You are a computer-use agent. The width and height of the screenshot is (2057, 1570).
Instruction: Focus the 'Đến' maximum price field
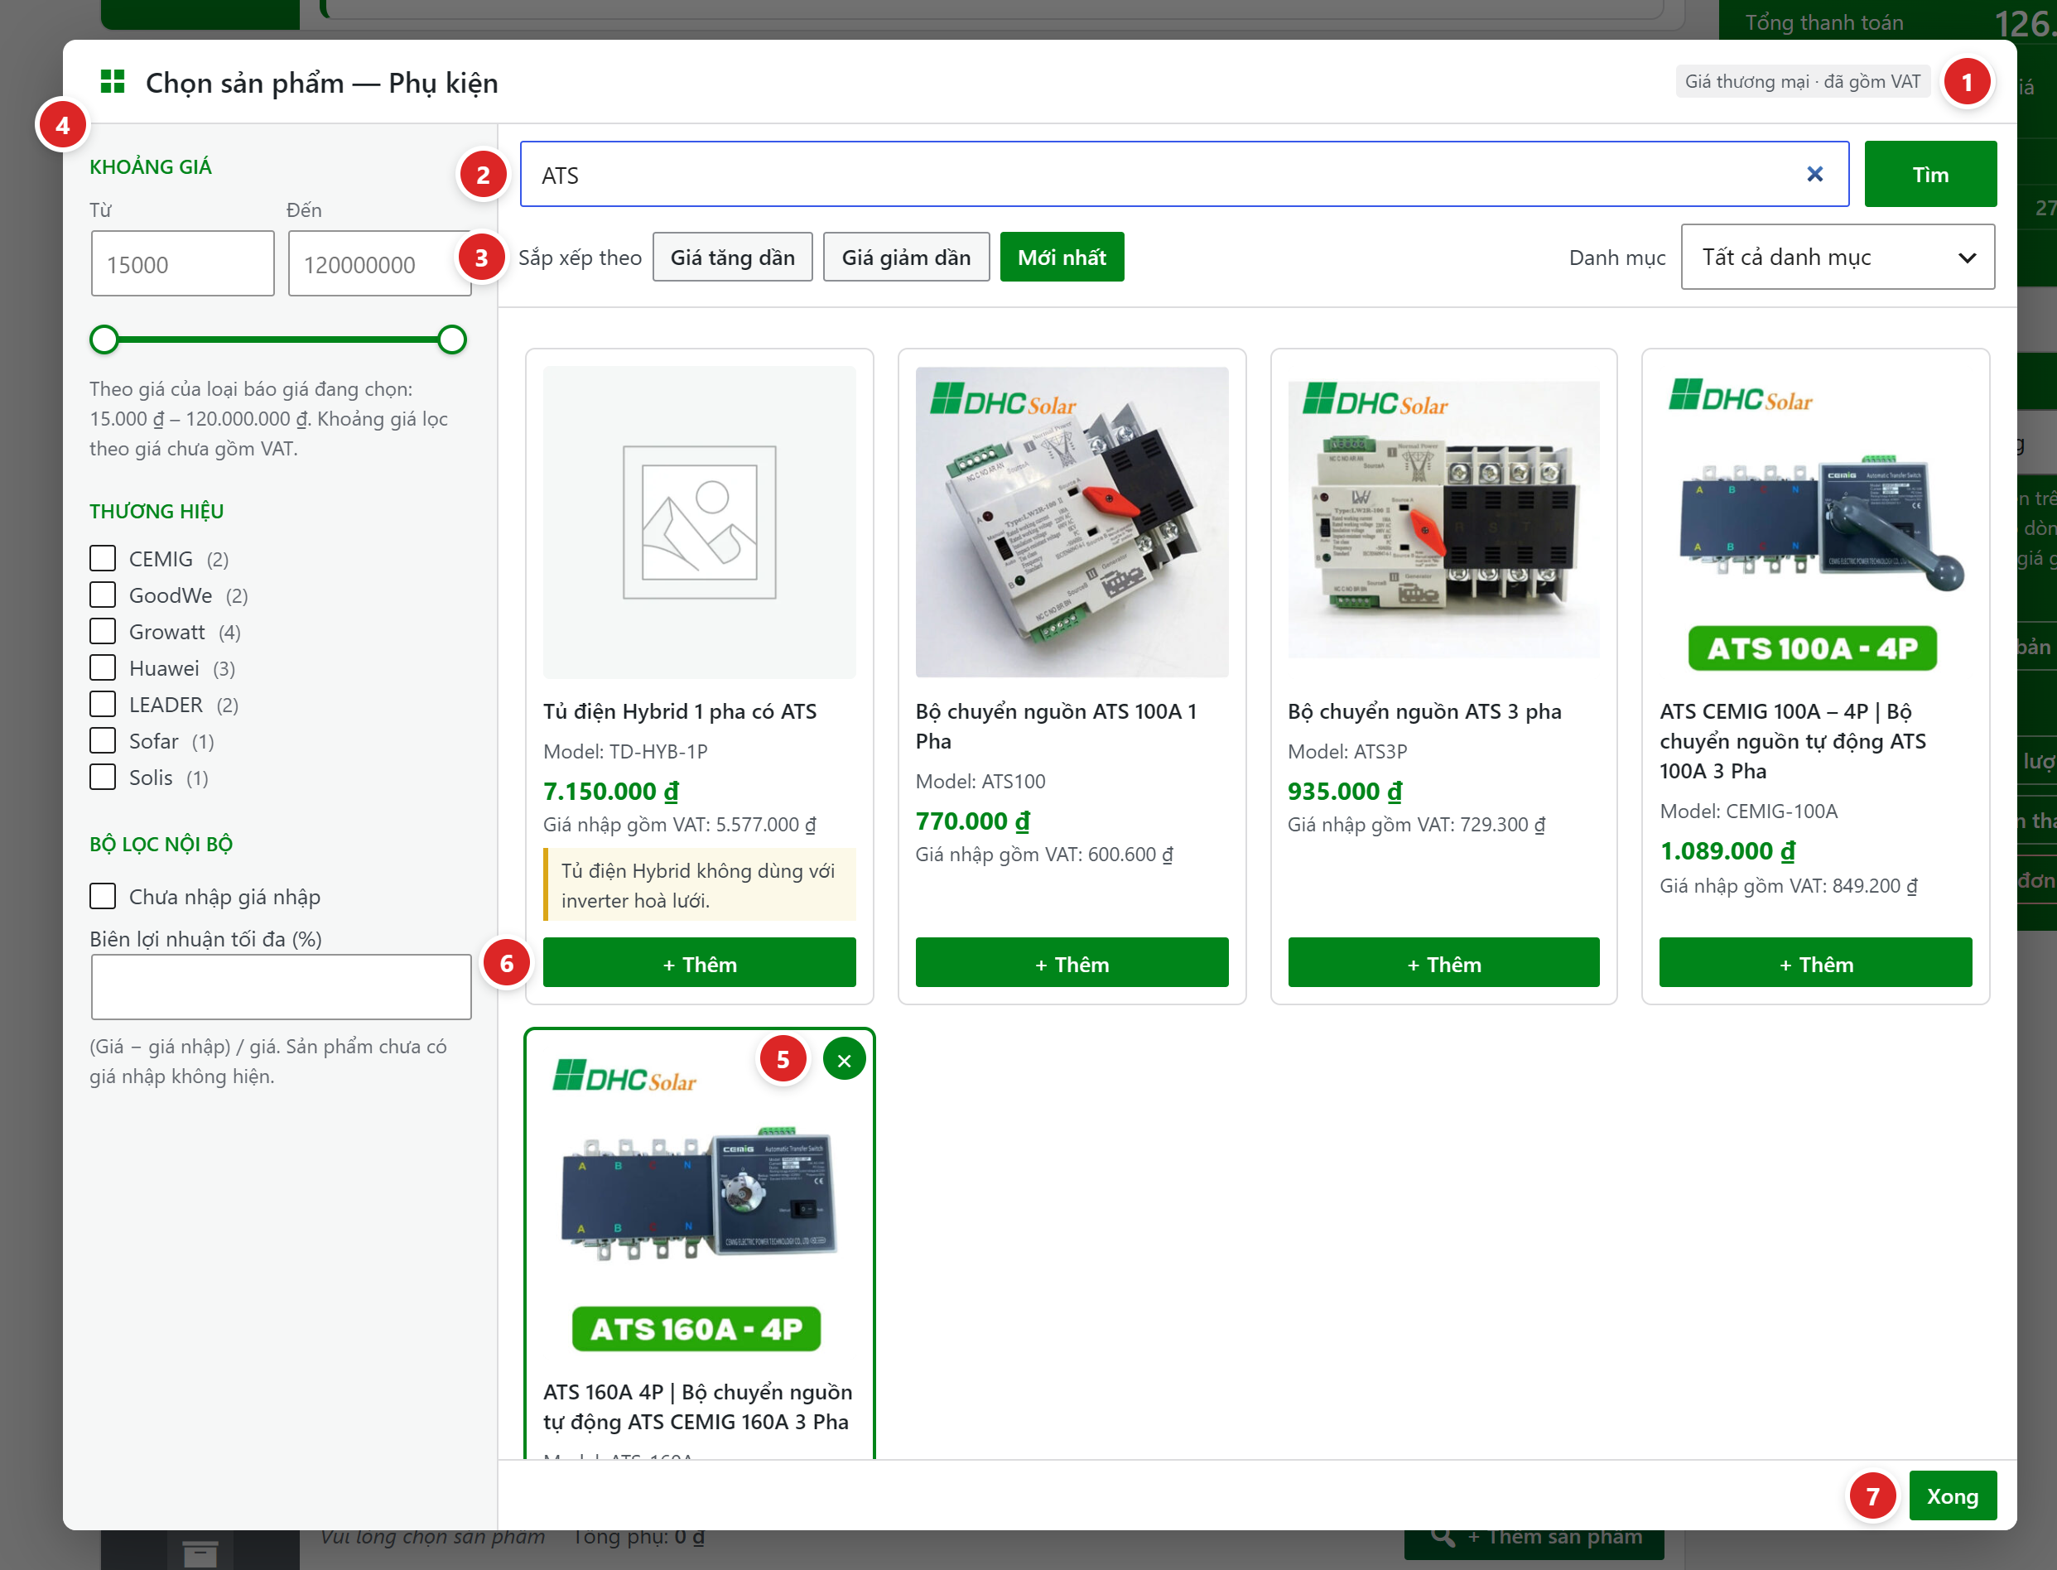click(379, 263)
